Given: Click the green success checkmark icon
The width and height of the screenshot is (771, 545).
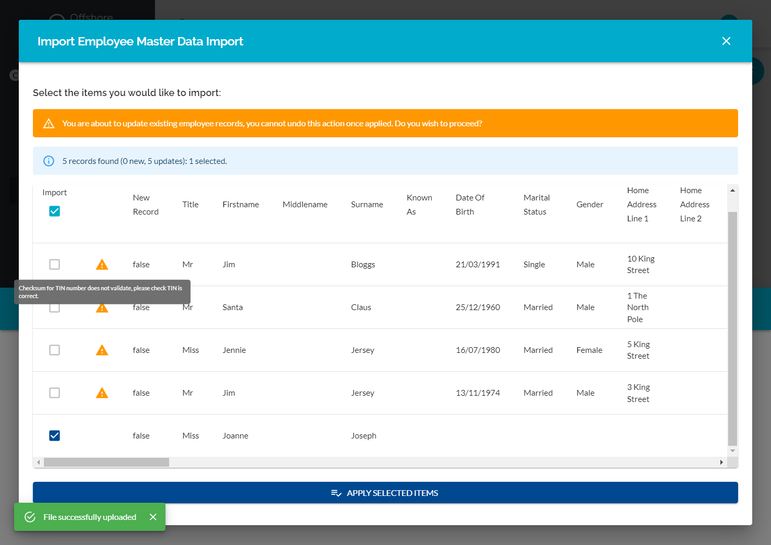Looking at the screenshot, I should tap(30, 517).
